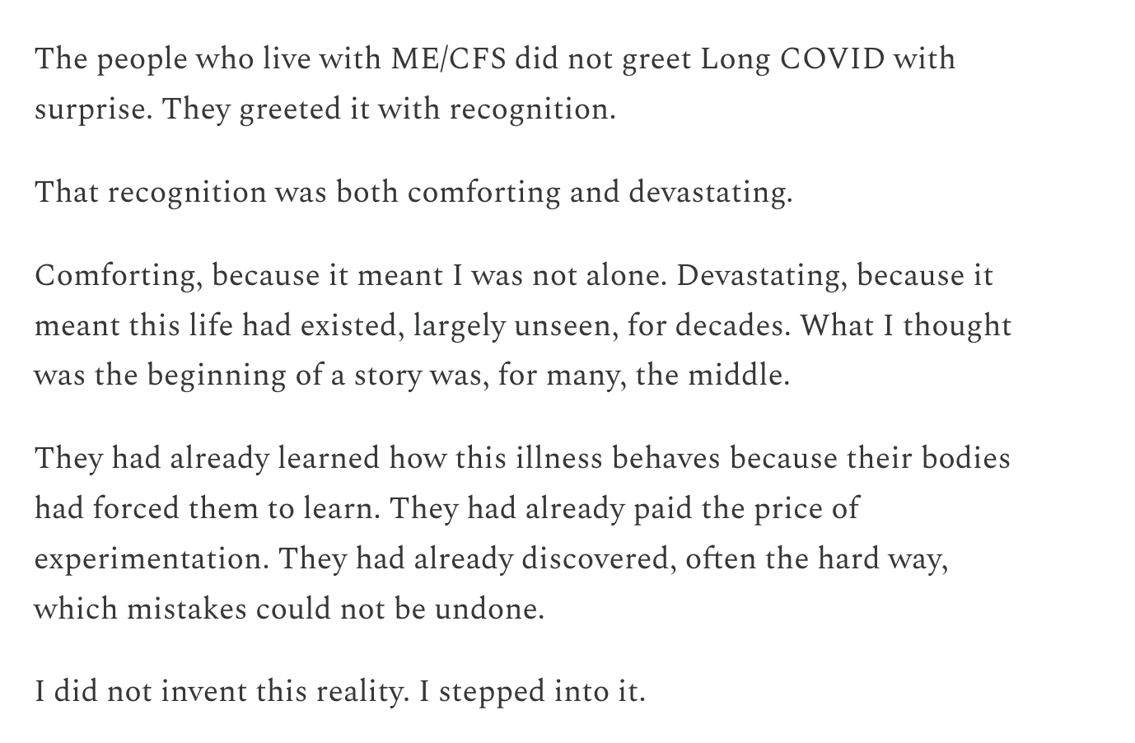Click the word "experimentation."
The image size is (1135, 743).
tap(152, 559)
